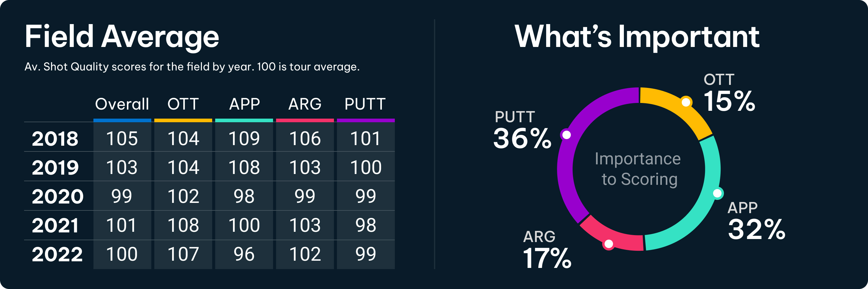Click the Overall column header
Image resolution: width=868 pixels, height=289 pixels.
pyautogui.click(x=122, y=104)
